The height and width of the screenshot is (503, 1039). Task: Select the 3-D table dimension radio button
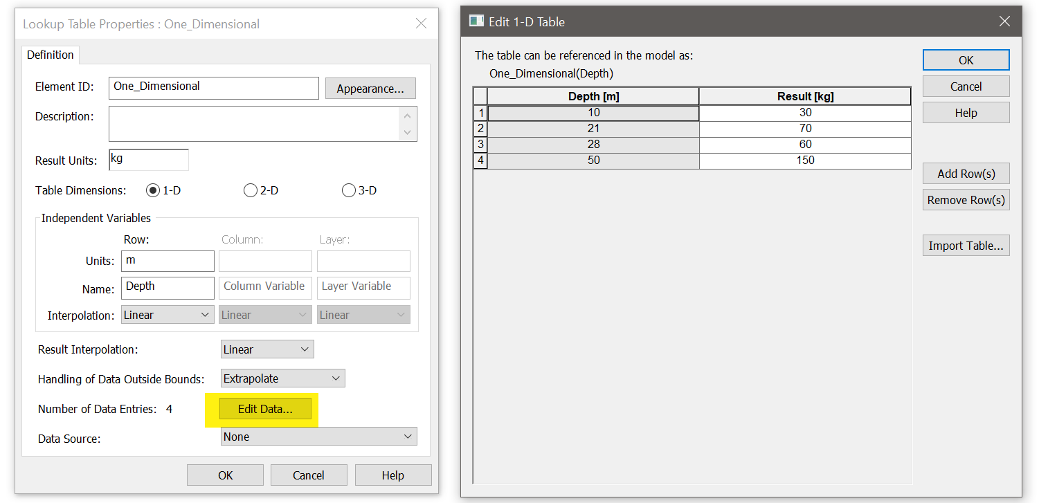point(349,190)
